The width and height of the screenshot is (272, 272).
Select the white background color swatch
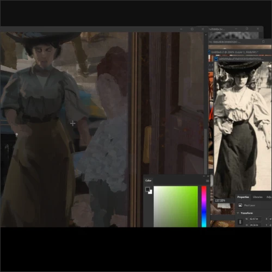(150, 192)
